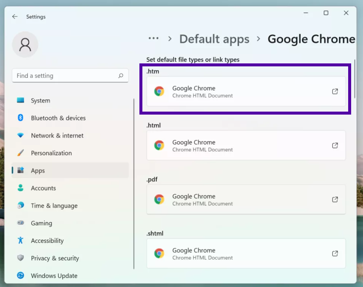363x287 pixels.
Task: Open the external-link icon for .html
Action: tap(335, 145)
